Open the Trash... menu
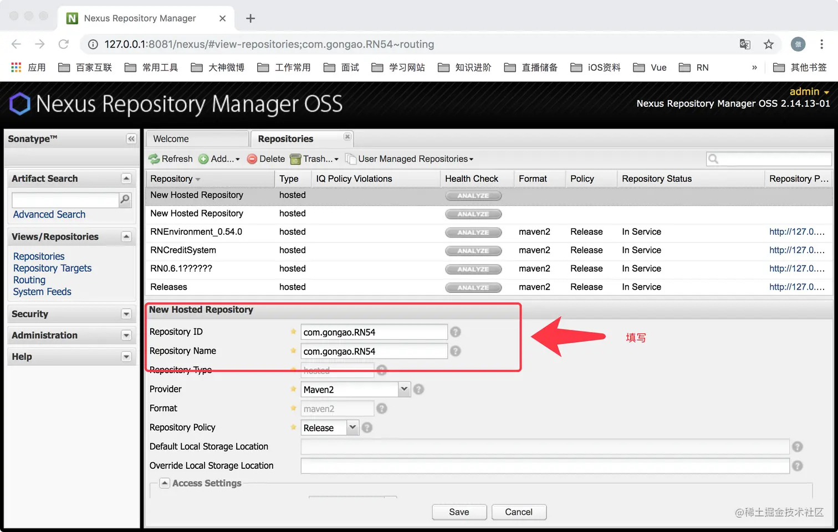Screen dimensions: 838x532 coord(314,159)
